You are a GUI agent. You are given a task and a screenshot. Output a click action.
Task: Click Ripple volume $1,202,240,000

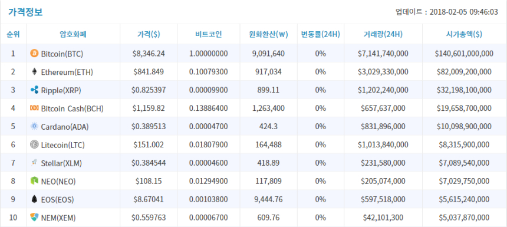383,90
